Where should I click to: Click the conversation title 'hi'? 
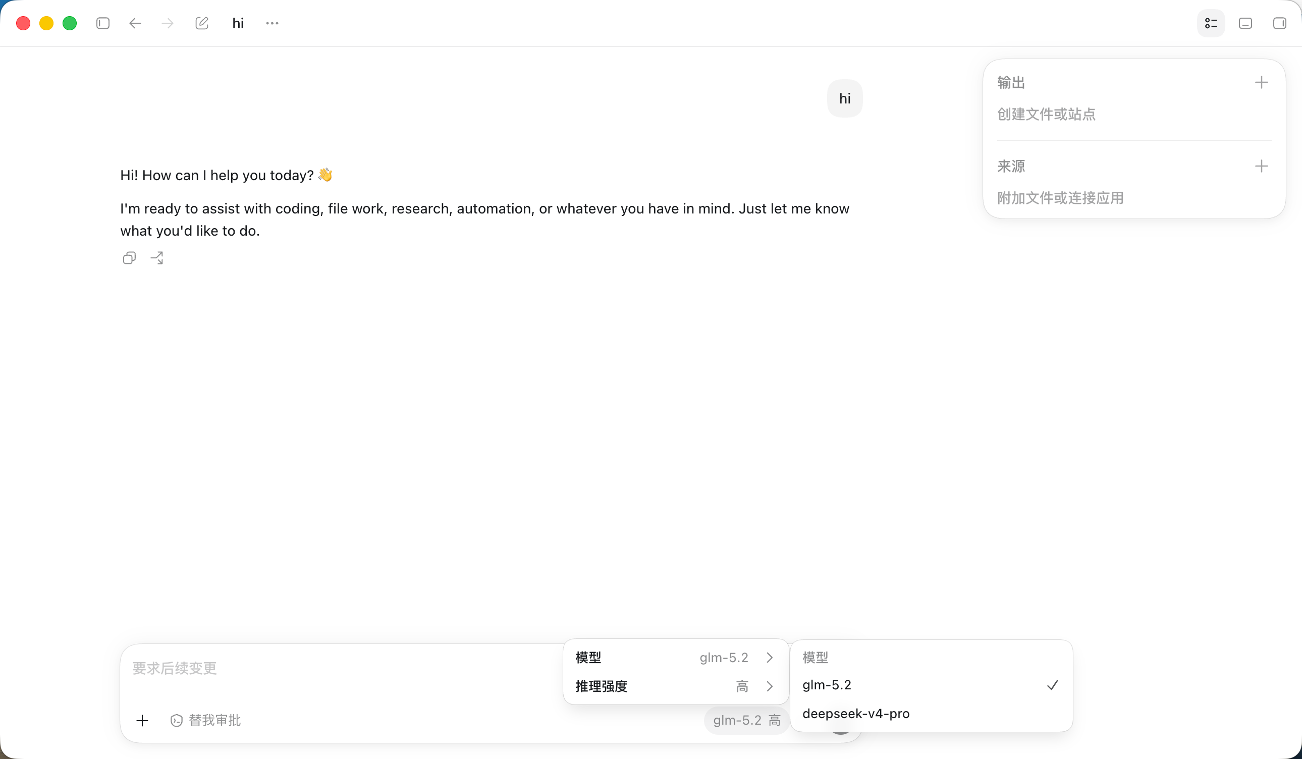click(238, 23)
